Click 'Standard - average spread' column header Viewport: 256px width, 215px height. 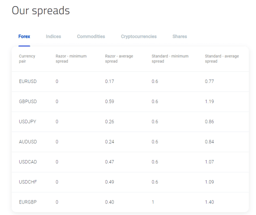222,59
